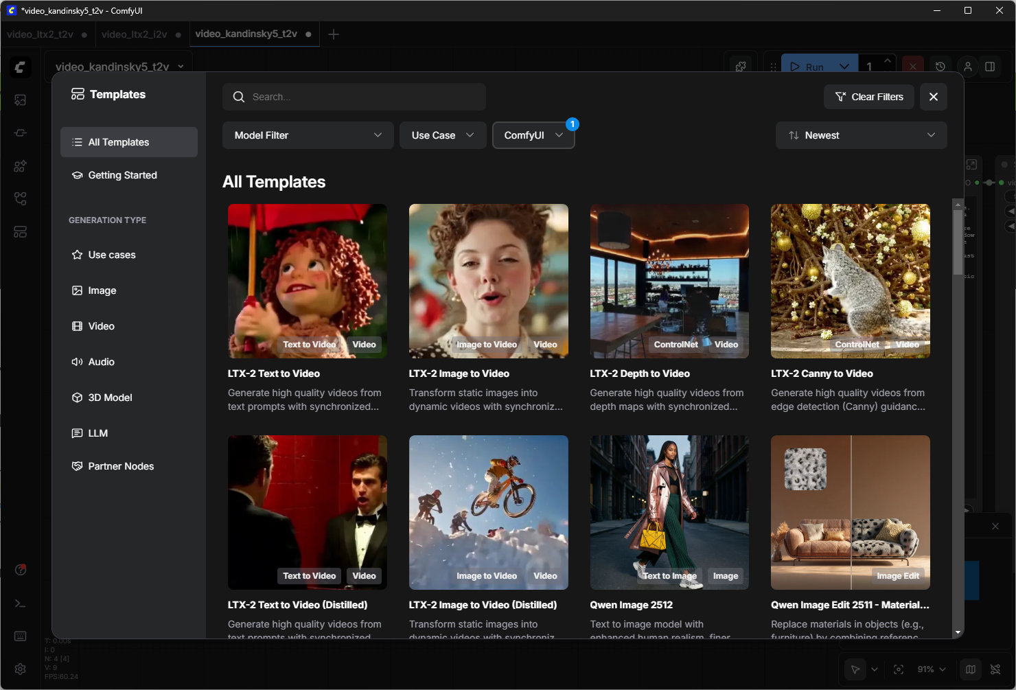Click the Clear Filters button
Image resolution: width=1016 pixels, height=690 pixels.
tap(869, 97)
